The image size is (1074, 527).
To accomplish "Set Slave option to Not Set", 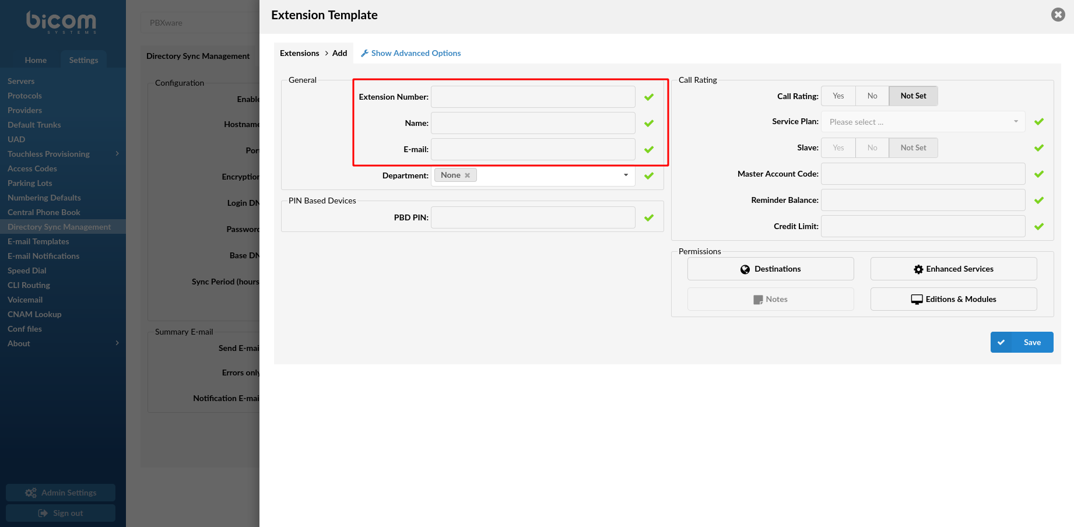I will point(913,148).
